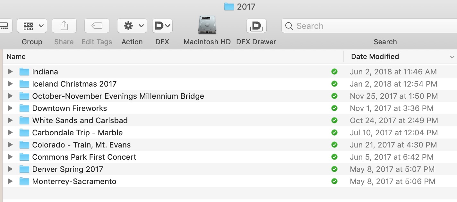The image size is (457, 202).
Task: Expand the Downtown Fireworks folder
Action: [10, 108]
